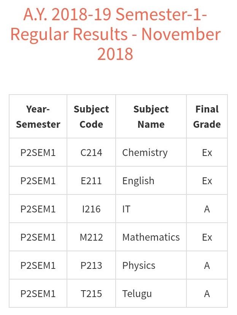The height and width of the screenshot is (315, 237).
Task: Click the results page heading title
Action: point(115,34)
